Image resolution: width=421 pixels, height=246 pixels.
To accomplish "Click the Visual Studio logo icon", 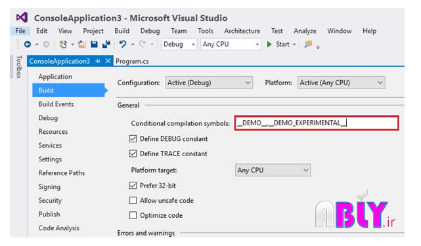I will pos(22,18).
